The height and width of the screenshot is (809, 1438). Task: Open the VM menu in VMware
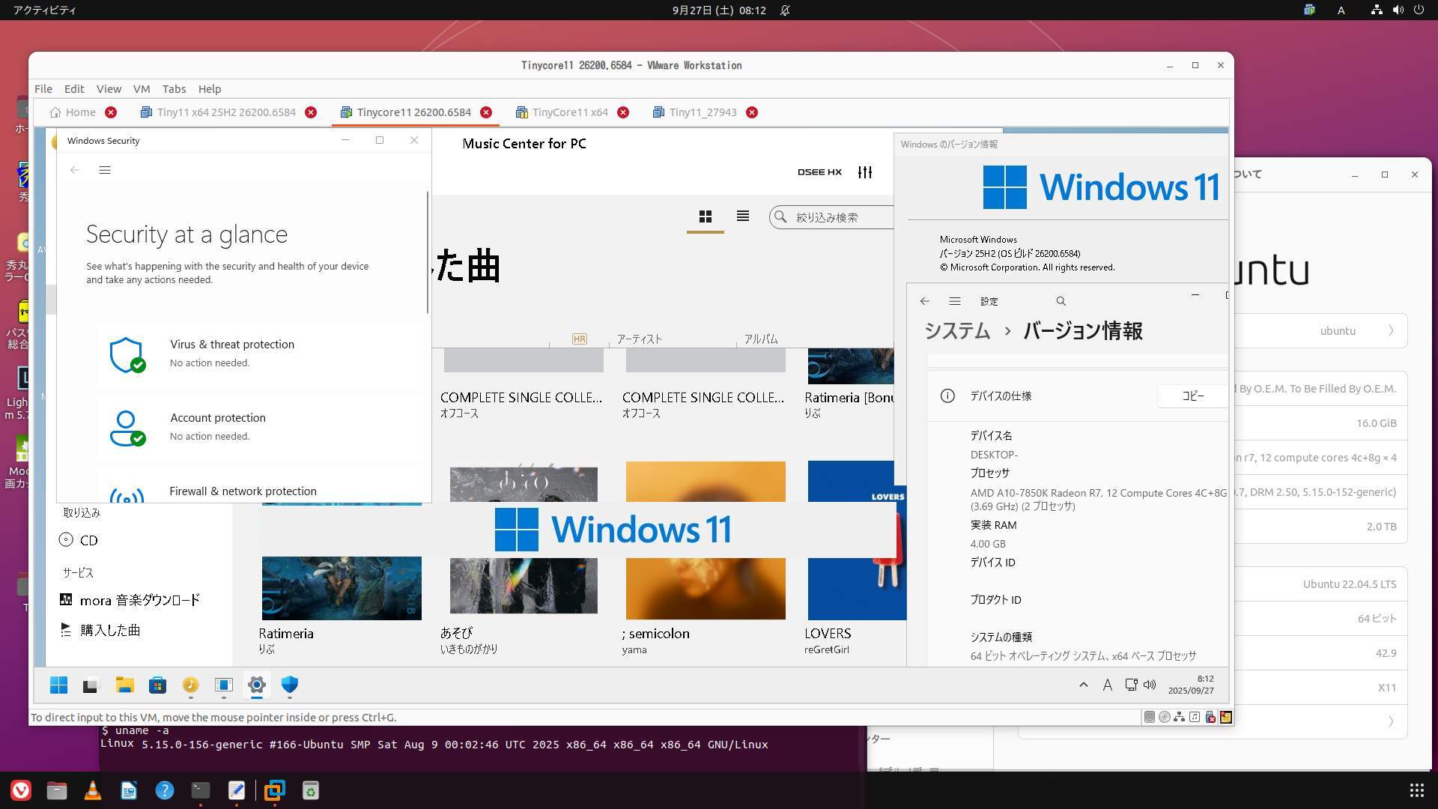142,88
